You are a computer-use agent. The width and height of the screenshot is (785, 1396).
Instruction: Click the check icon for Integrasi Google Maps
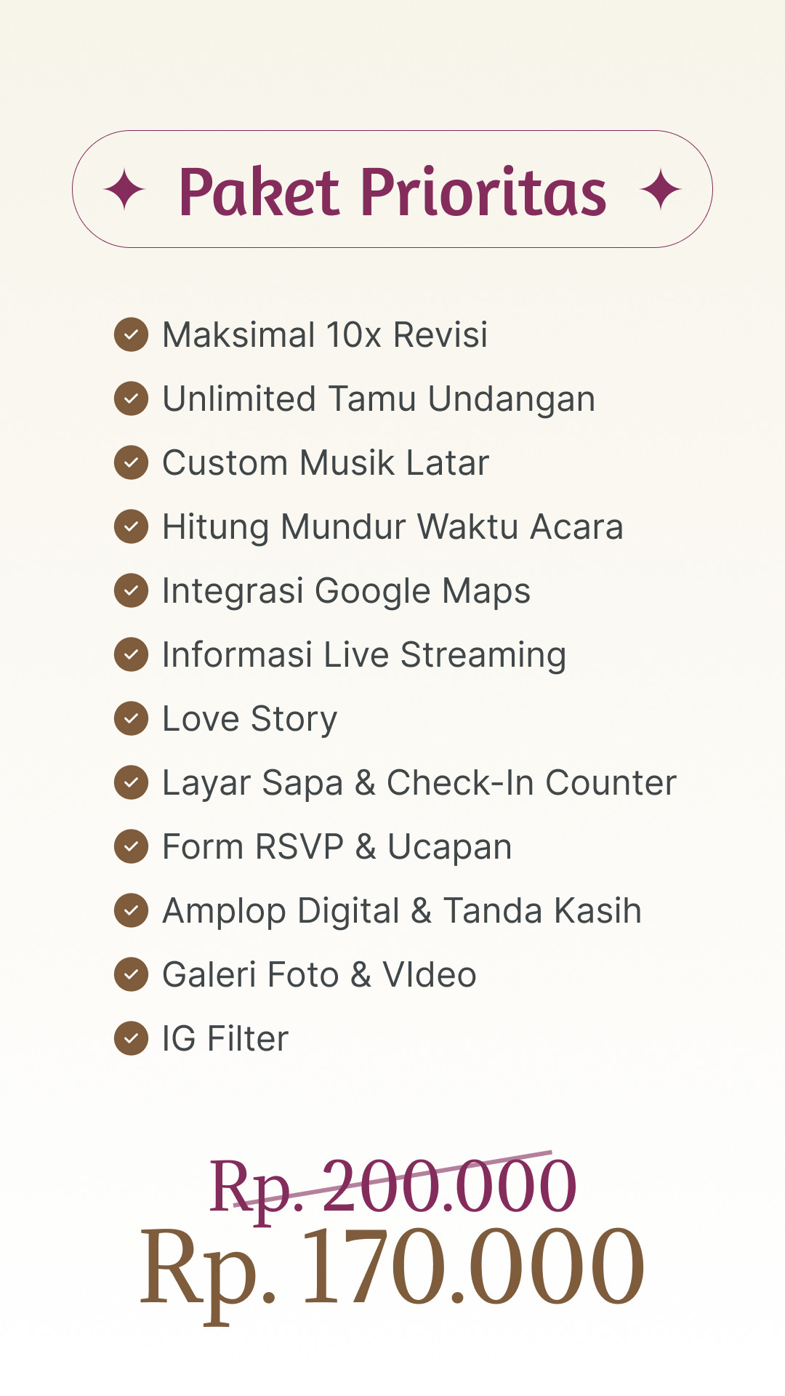(132, 590)
